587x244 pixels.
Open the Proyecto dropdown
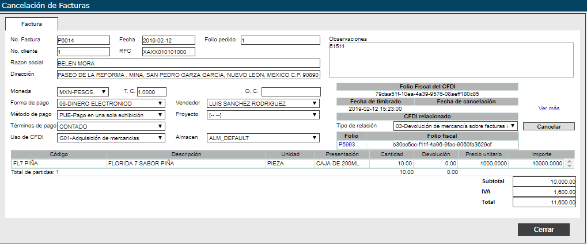tap(263, 115)
